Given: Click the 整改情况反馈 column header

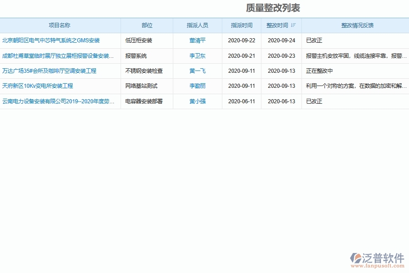Looking at the screenshot, I should coord(357,25).
